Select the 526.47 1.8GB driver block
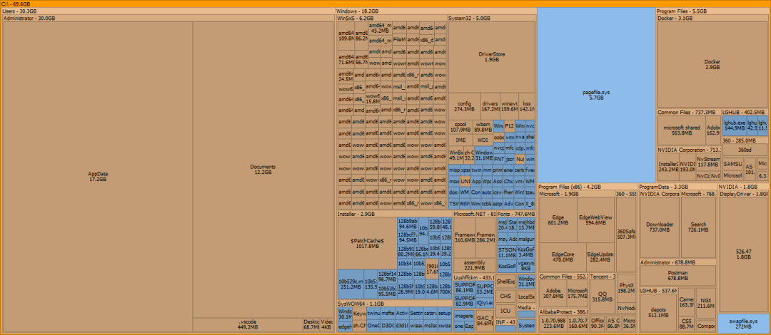 click(743, 254)
